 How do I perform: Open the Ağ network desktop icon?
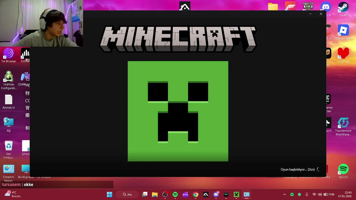click(9, 125)
